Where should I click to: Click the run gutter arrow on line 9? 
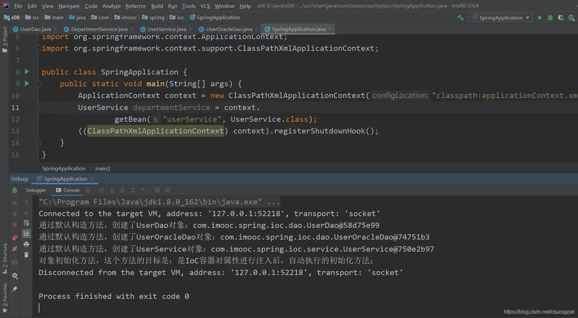pos(27,84)
